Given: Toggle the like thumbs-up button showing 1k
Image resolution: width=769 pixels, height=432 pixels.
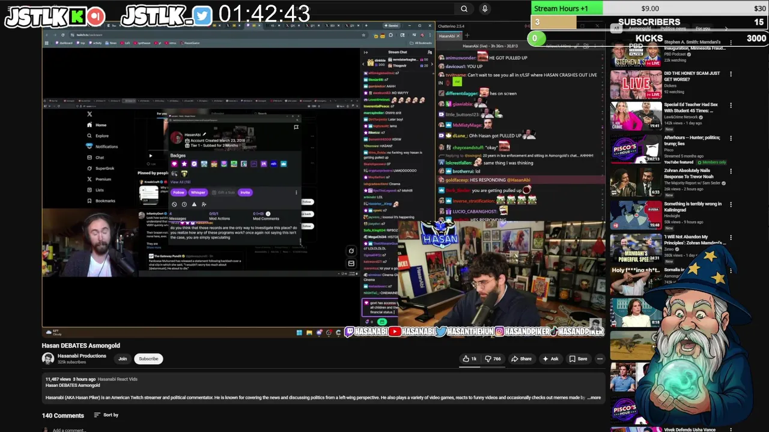Looking at the screenshot, I should (x=470, y=359).
